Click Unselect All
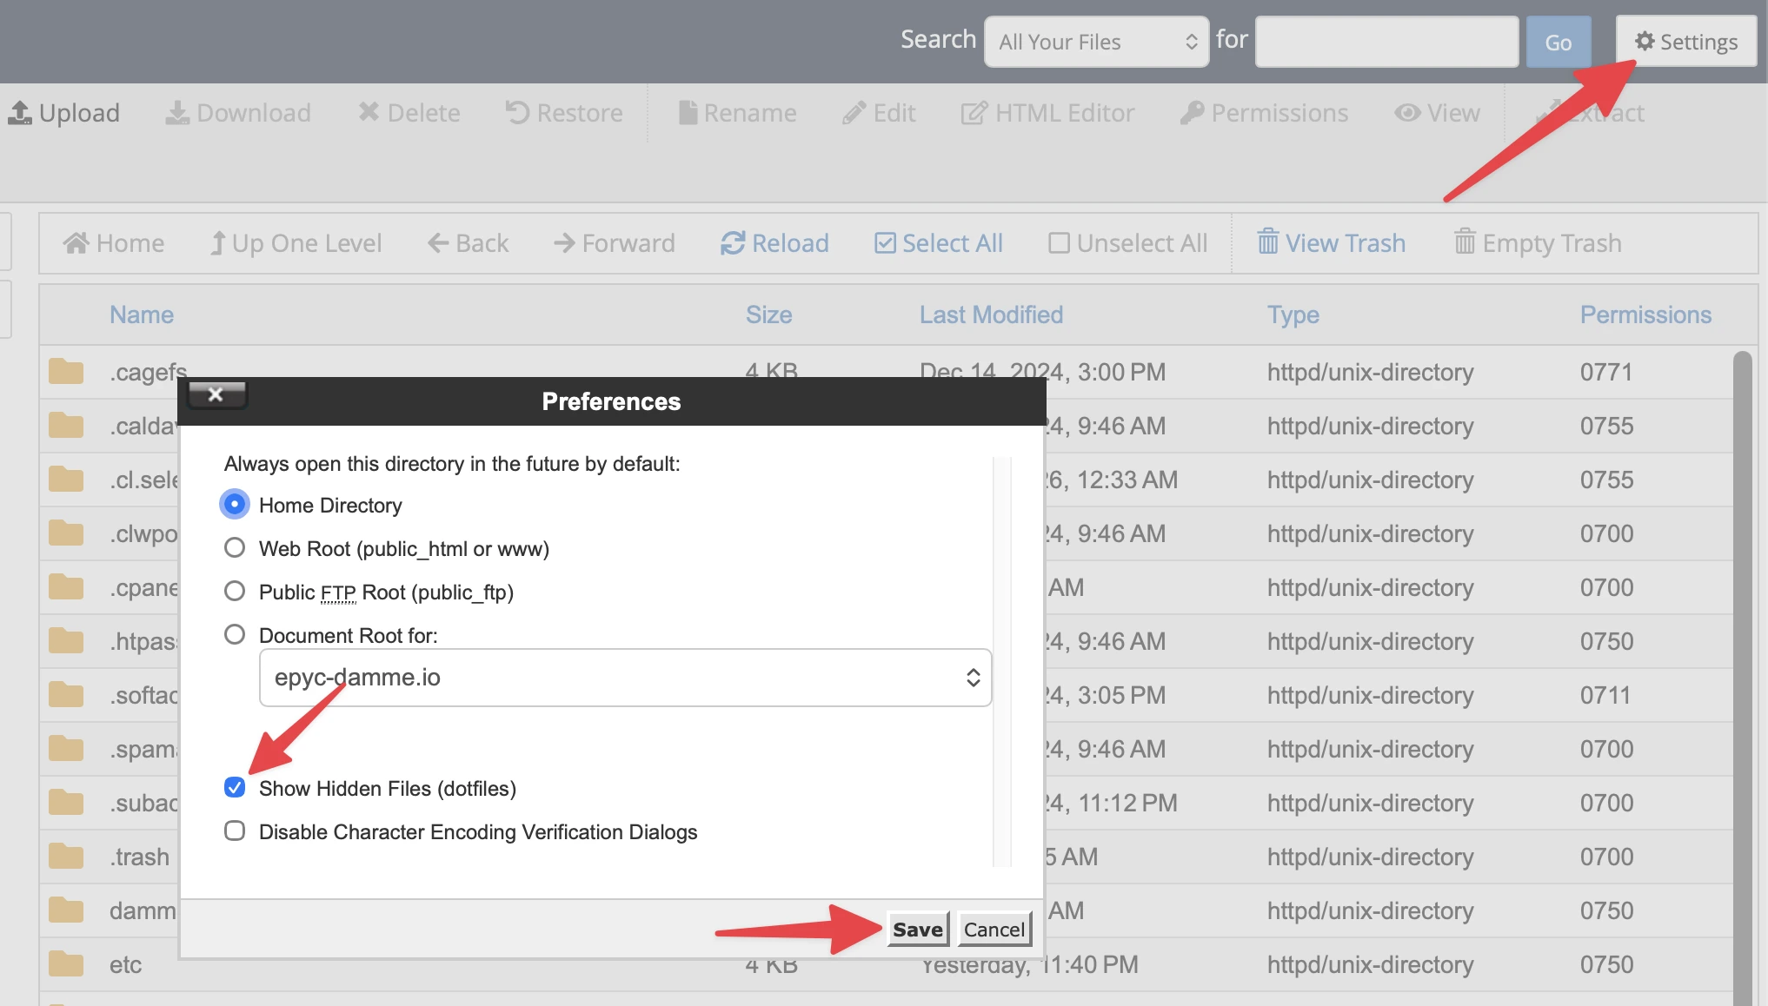Screen dimensions: 1768x1006 (x=1128, y=243)
